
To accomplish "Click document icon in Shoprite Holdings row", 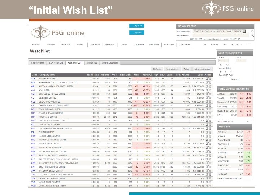I will click(x=207, y=167).
